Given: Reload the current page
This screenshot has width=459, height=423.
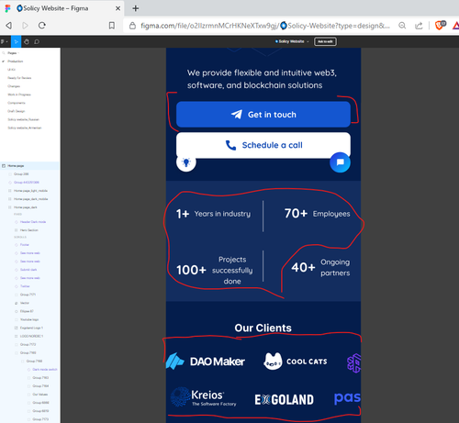Looking at the screenshot, I should pyautogui.click(x=42, y=26).
